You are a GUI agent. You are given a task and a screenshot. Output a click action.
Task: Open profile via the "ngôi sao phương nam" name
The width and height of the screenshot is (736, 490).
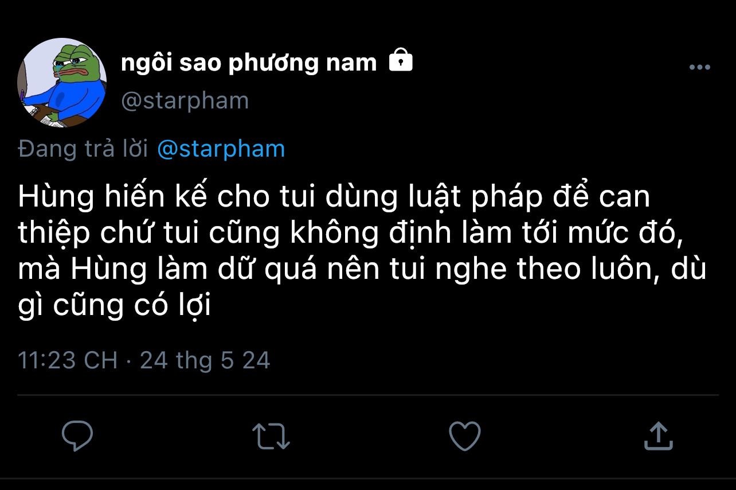point(249,63)
